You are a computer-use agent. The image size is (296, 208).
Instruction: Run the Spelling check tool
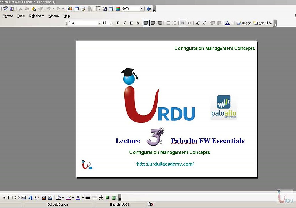tap(5, 8)
